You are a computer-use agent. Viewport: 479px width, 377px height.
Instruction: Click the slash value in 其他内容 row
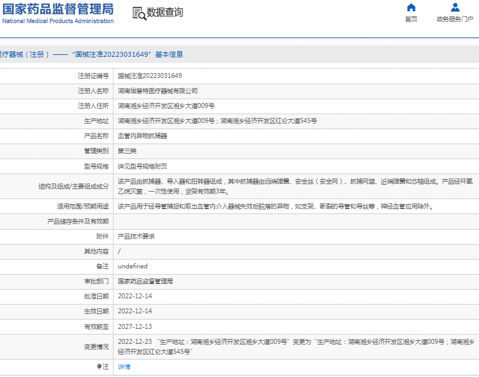119,252
